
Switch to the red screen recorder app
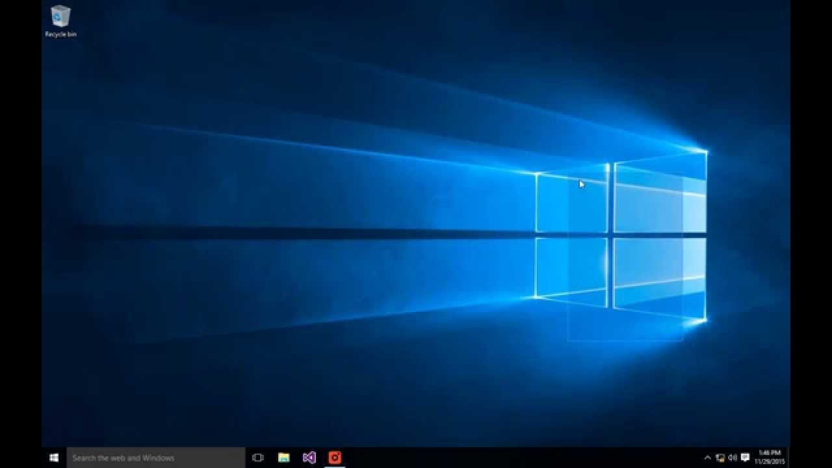(x=335, y=458)
